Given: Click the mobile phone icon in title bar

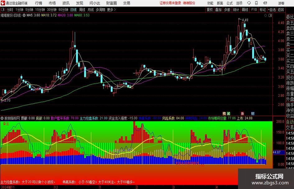Looking at the screenshot, I should pyautogui.click(x=256, y=3).
